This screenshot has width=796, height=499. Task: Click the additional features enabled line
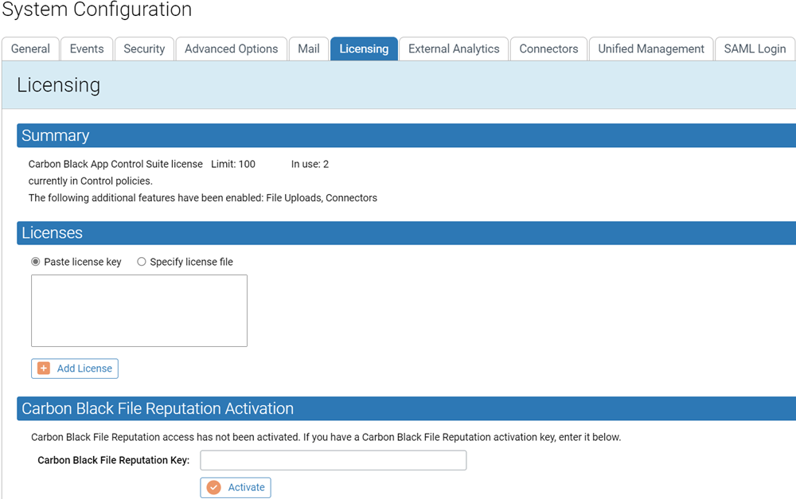(202, 197)
